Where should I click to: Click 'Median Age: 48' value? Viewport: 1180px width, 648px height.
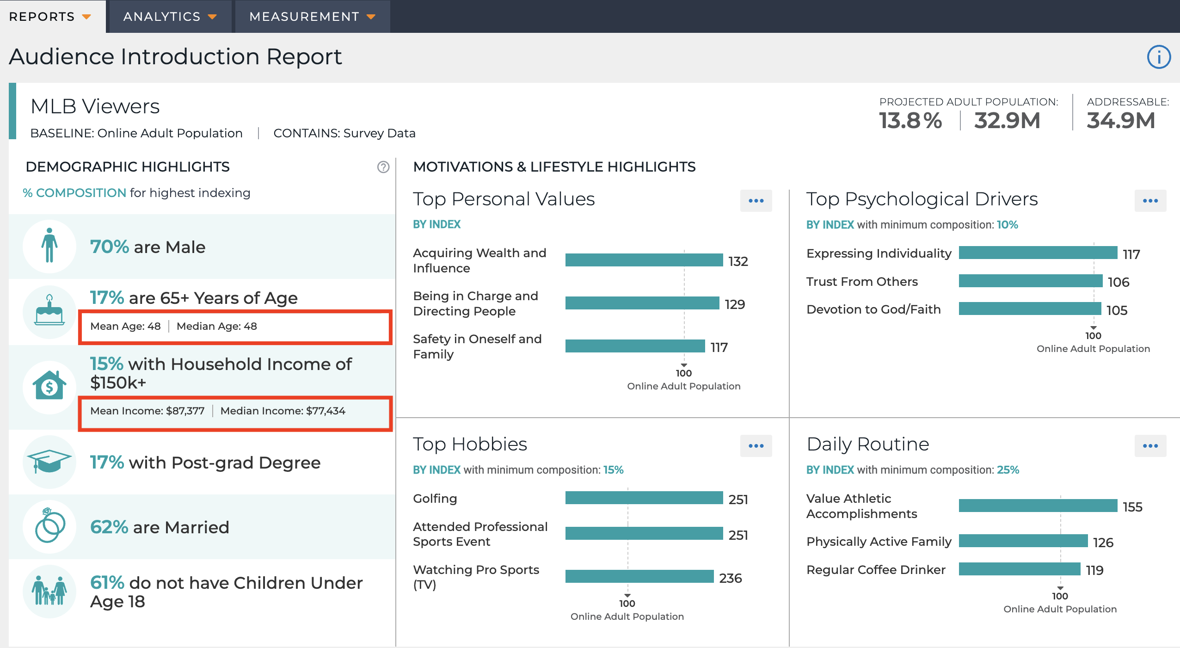pyautogui.click(x=217, y=326)
